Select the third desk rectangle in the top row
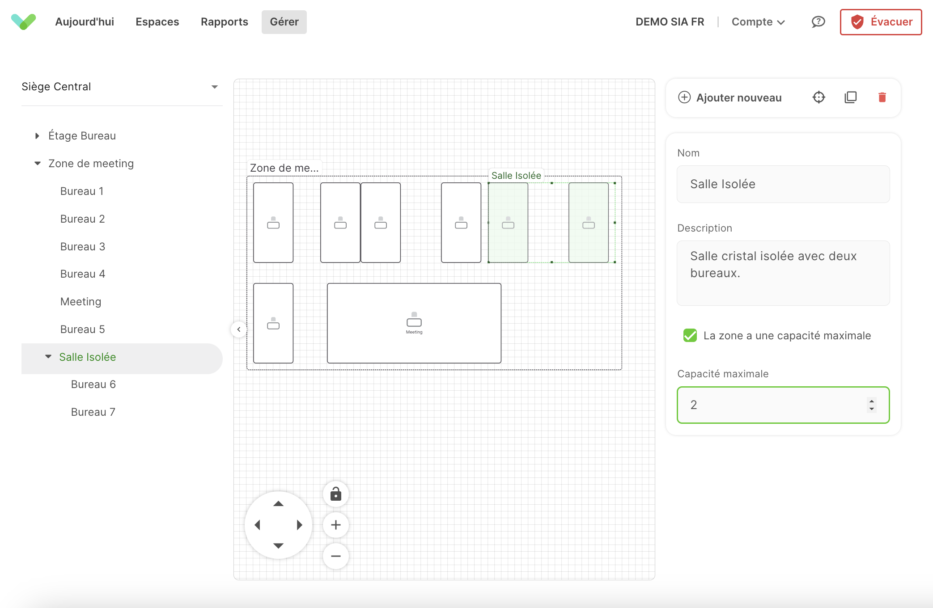 (x=381, y=223)
